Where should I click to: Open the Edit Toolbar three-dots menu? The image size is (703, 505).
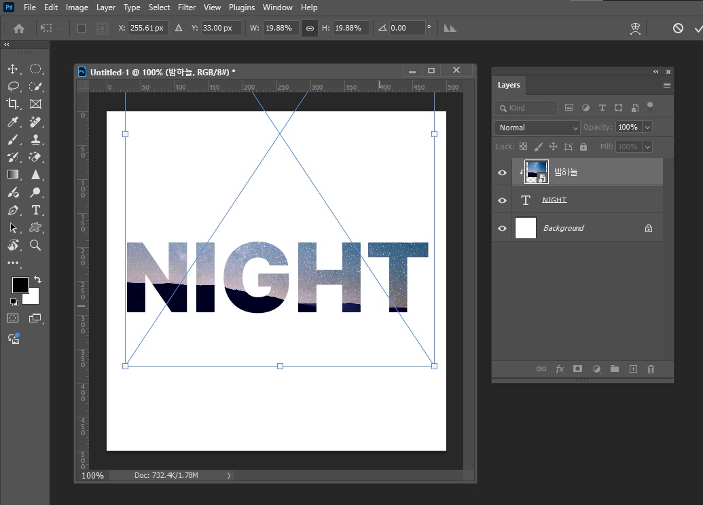click(13, 263)
